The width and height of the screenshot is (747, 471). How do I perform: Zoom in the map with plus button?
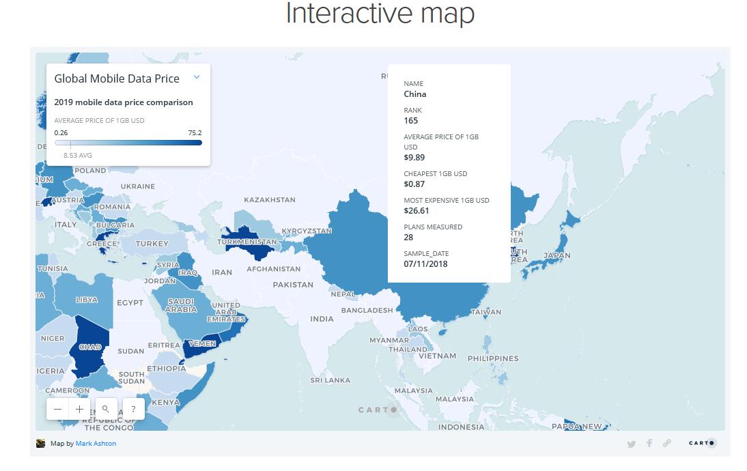click(80, 409)
